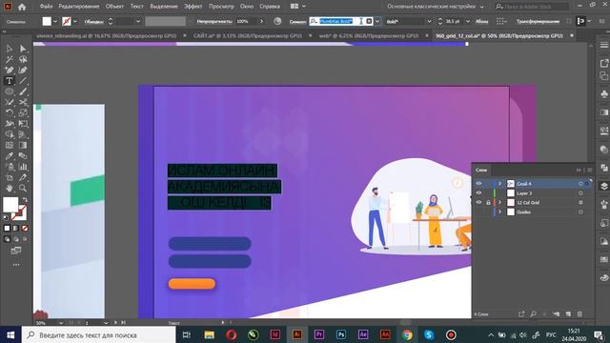
Task: Click the Home icon in top bar
Action: [22, 7]
